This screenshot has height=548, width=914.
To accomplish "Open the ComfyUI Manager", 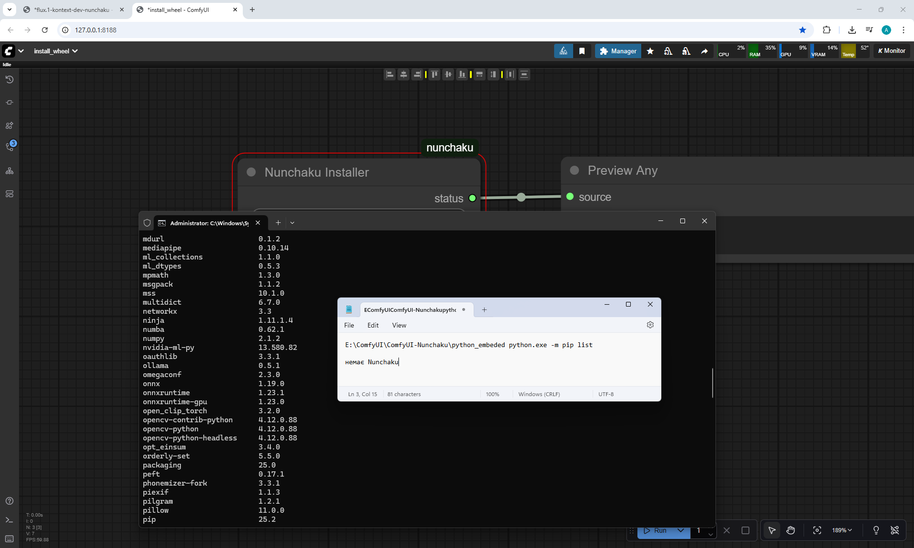I will pos(618,51).
